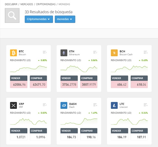Click the Bitcoin Cash BCH logo icon
The image size is (158, 147).
[x=114, y=53]
